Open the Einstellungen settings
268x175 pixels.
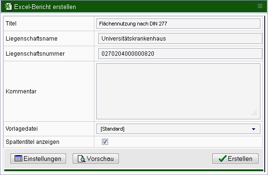click(38, 158)
